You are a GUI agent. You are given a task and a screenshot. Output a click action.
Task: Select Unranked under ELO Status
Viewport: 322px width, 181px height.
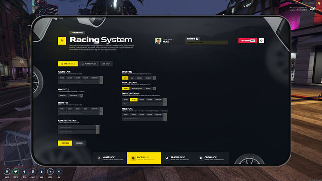coord(74,96)
